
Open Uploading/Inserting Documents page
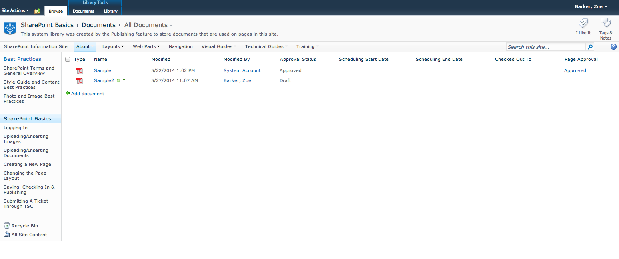[26, 153]
